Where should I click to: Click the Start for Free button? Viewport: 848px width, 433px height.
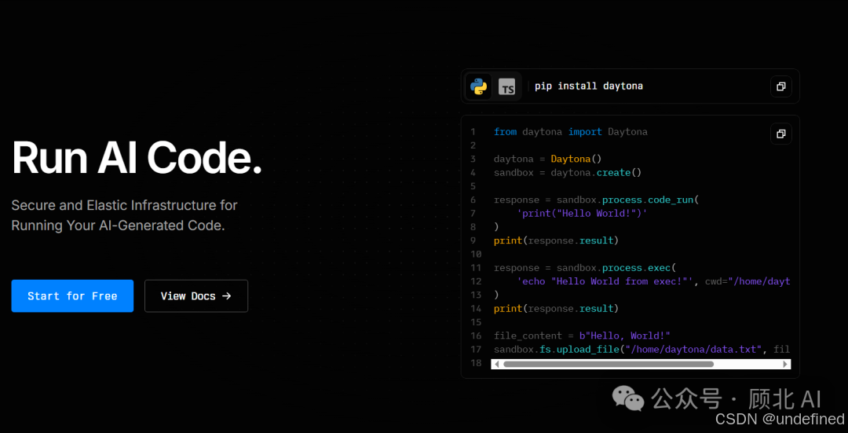72,296
